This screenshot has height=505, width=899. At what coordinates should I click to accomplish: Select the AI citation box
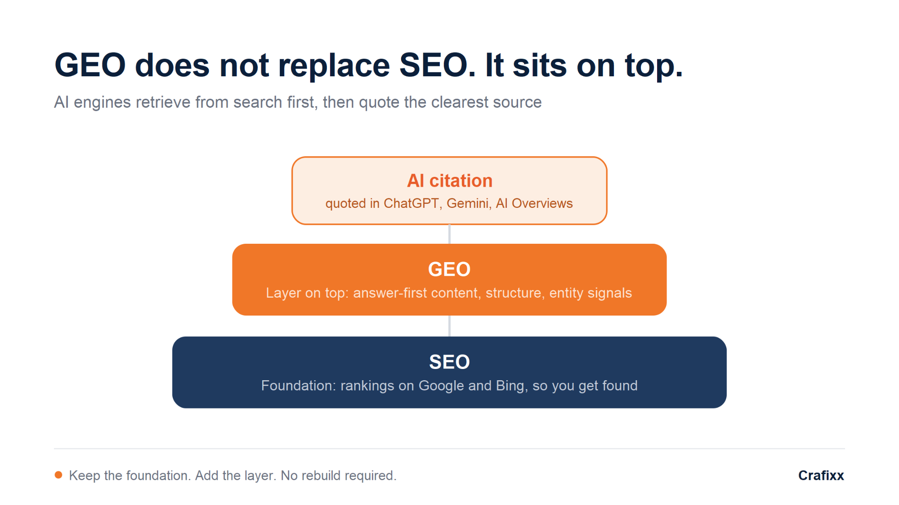click(x=449, y=191)
